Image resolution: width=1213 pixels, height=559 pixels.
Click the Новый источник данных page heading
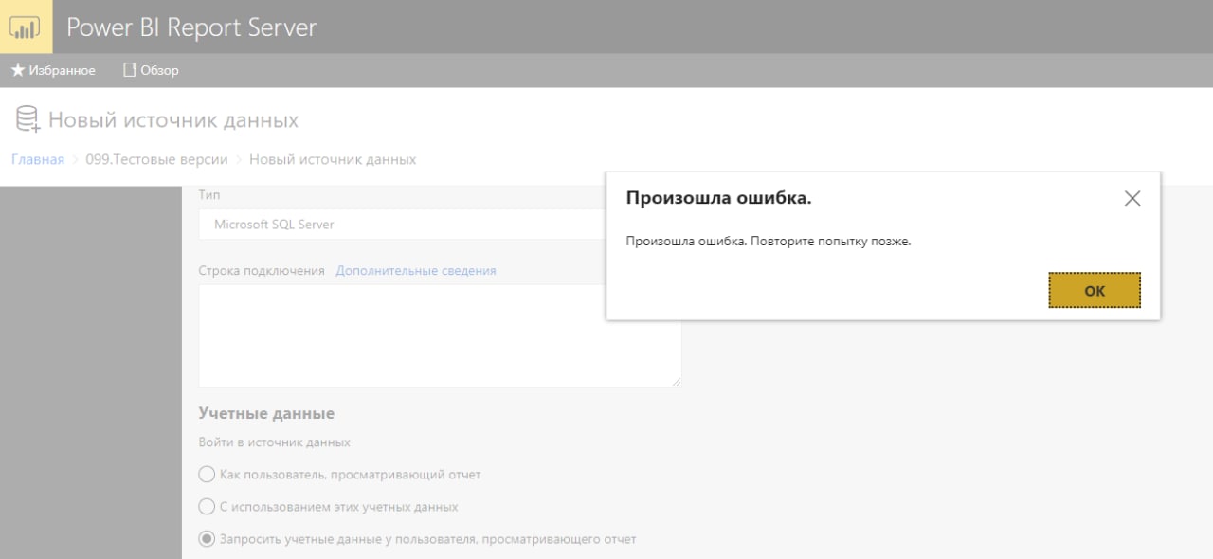pos(173,120)
